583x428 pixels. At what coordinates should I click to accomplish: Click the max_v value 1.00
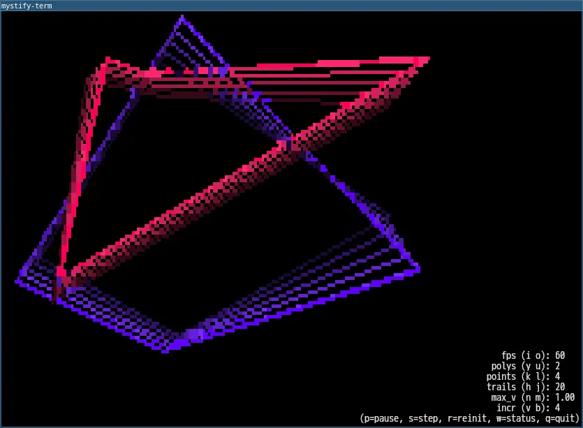(x=565, y=397)
